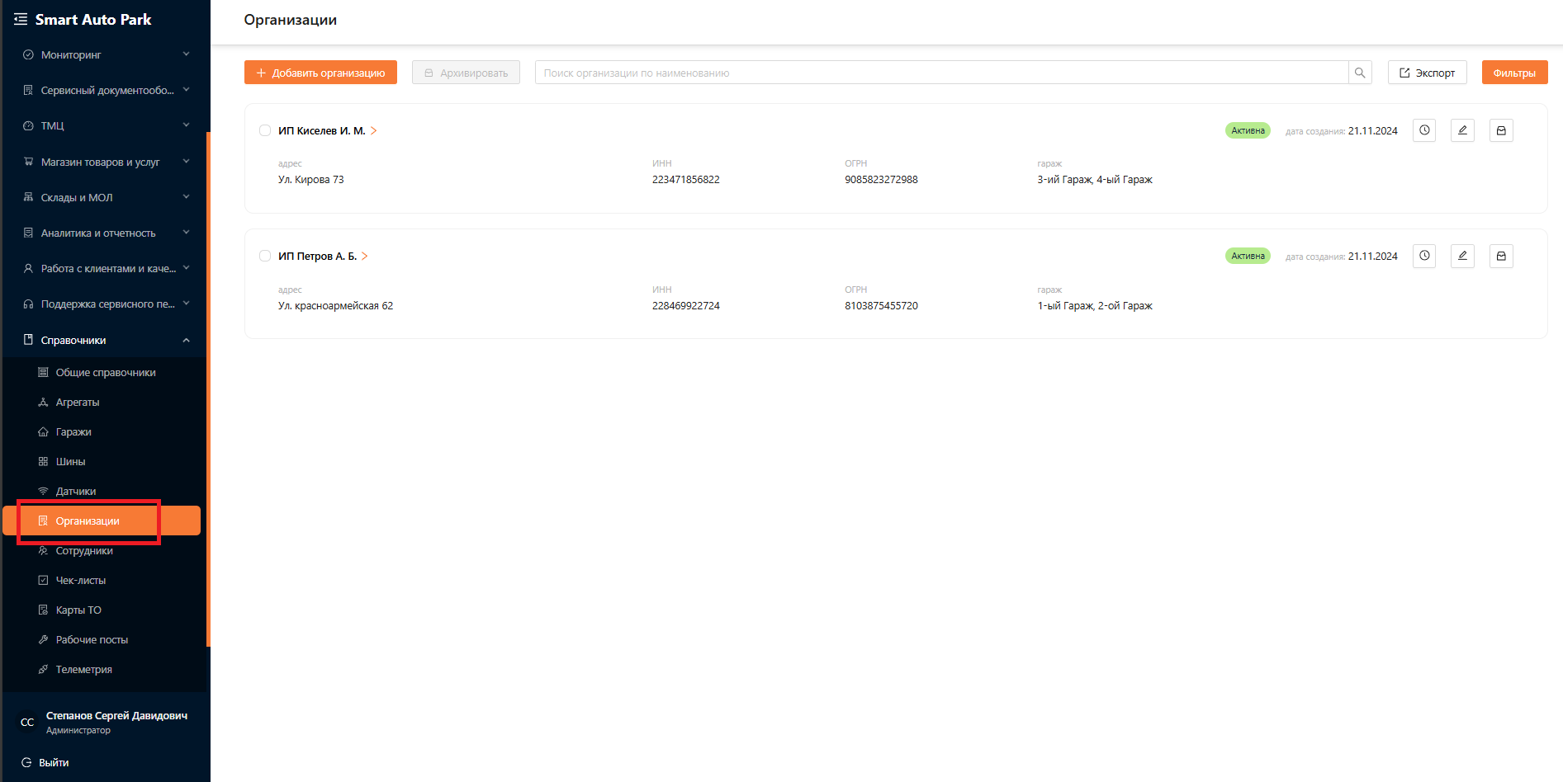The width and height of the screenshot is (1563, 782).
Task: Click the organization name search field
Action: (941, 73)
